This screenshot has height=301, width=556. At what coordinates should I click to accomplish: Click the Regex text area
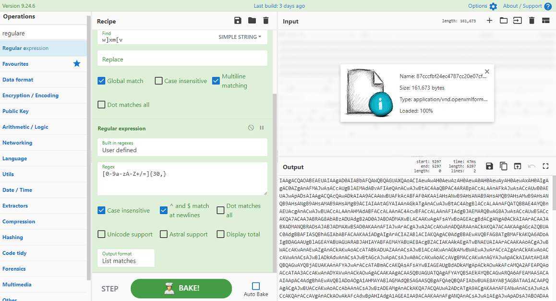(x=182, y=179)
